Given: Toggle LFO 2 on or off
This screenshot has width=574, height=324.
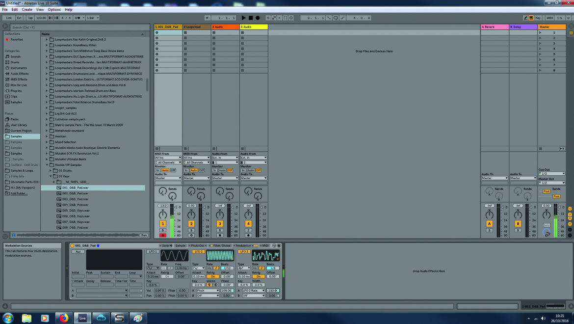Looking at the screenshot, I should (198, 252).
